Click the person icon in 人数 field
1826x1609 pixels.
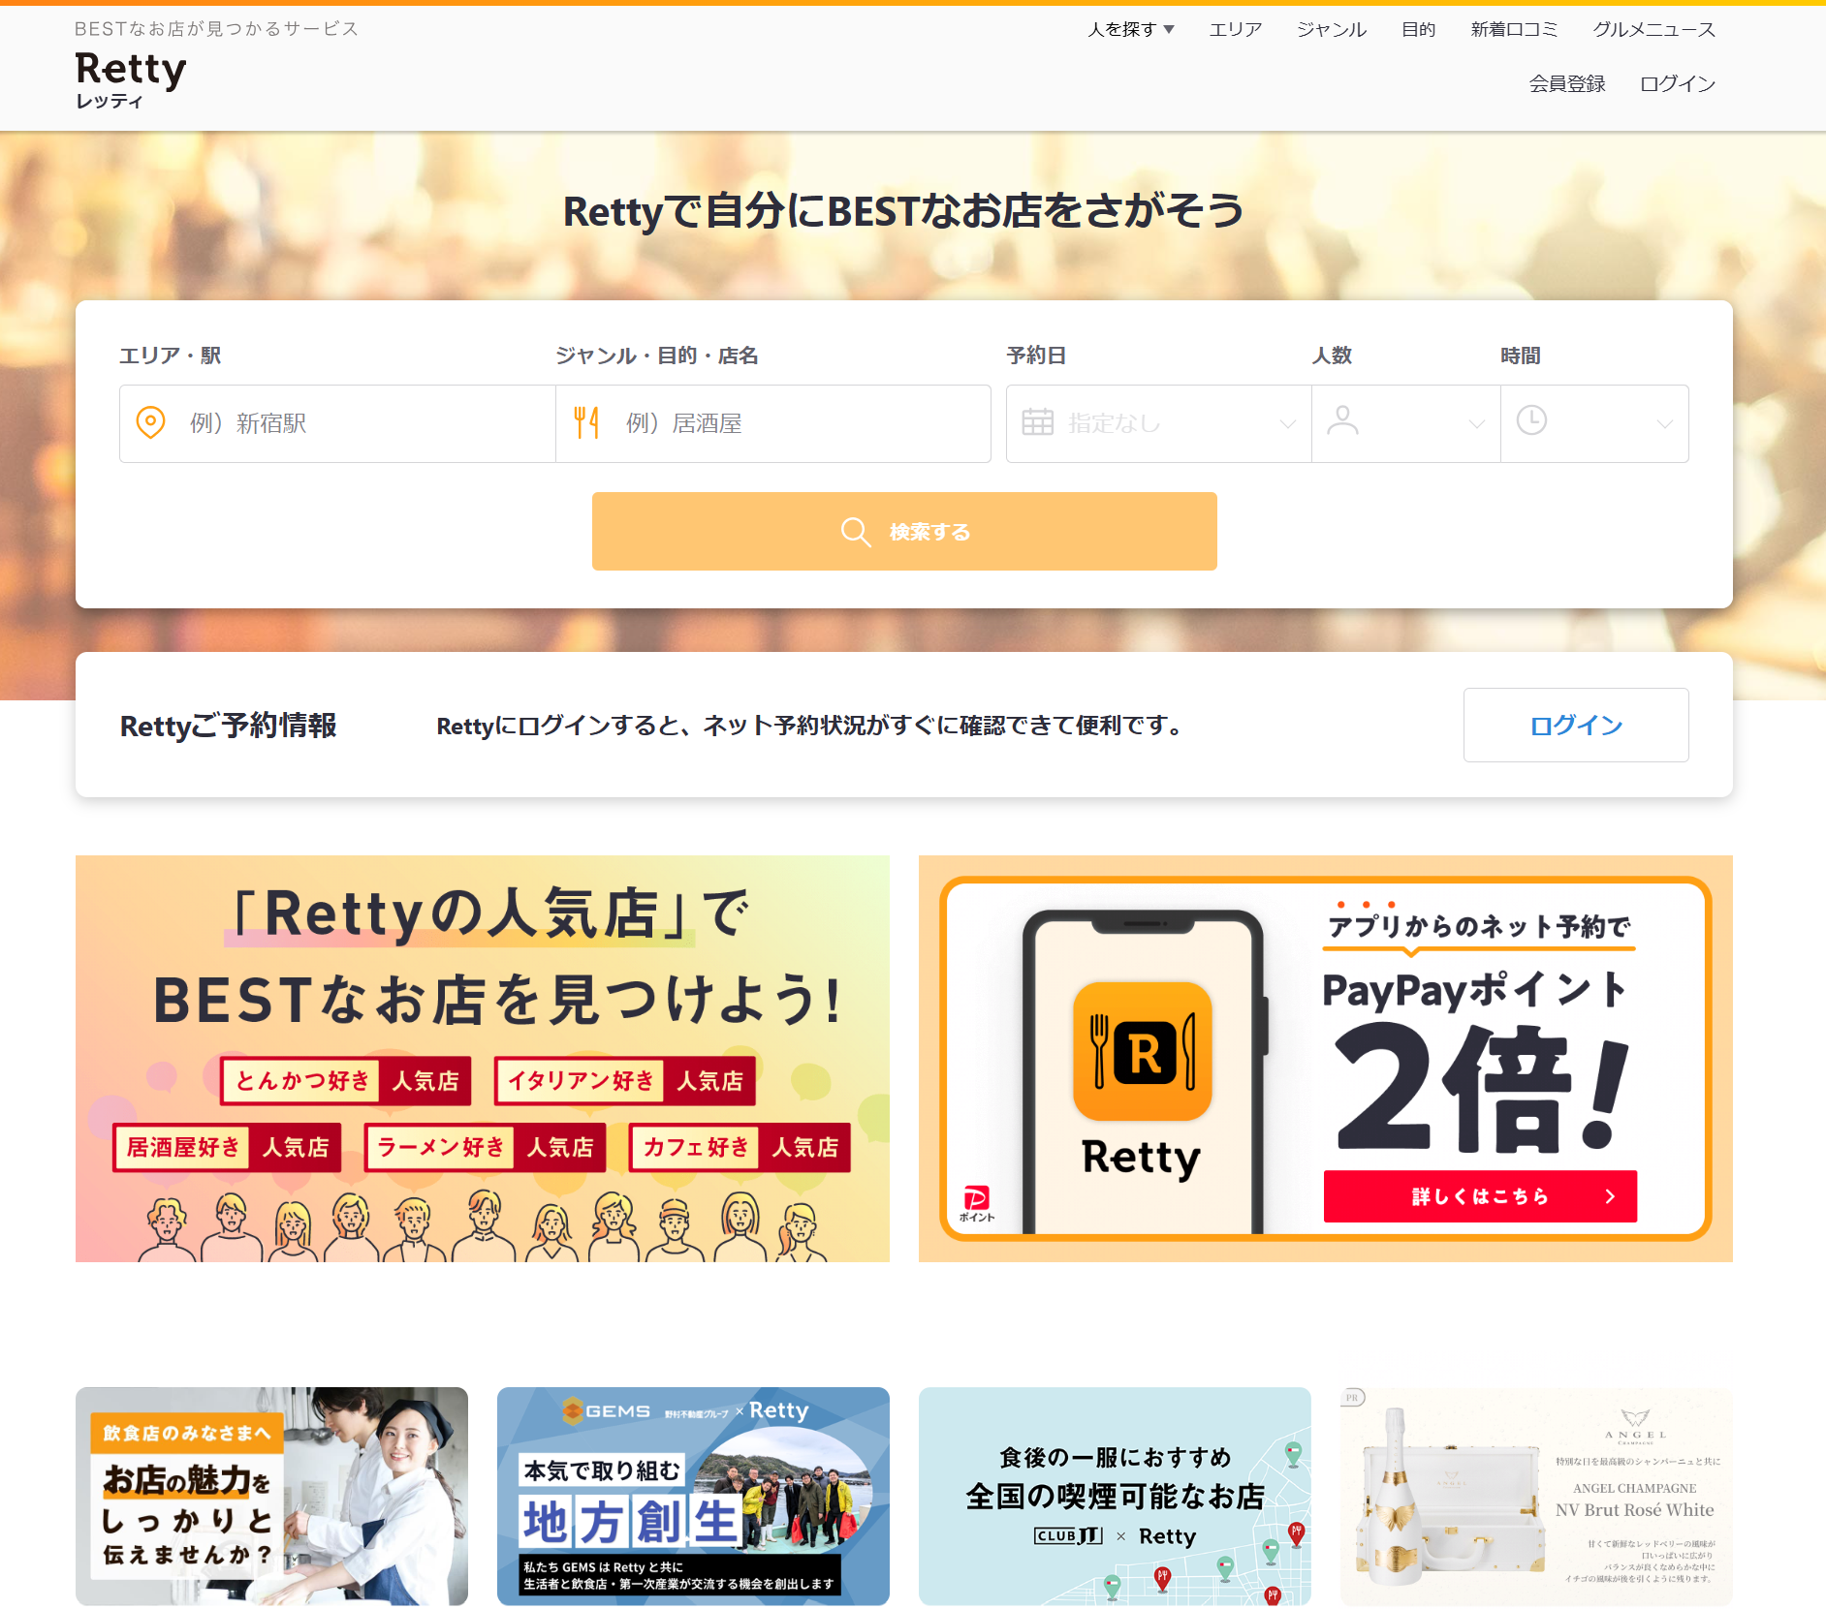(x=1342, y=420)
